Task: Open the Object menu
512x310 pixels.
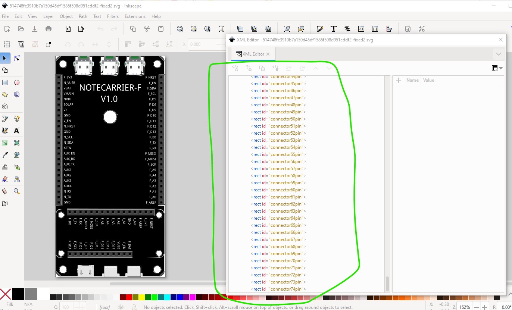Action: pyautogui.click(x=66, y=16)
